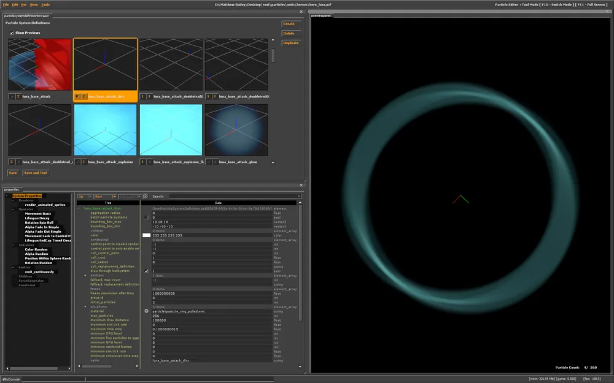The width and height of the screenshot is (614, 383).
Task: Click the white color swatch in color row
Action: click(x=146, y=235)
